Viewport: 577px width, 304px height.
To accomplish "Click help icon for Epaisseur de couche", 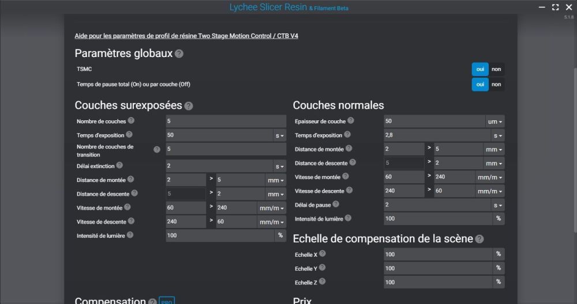I will coord(351,121).
